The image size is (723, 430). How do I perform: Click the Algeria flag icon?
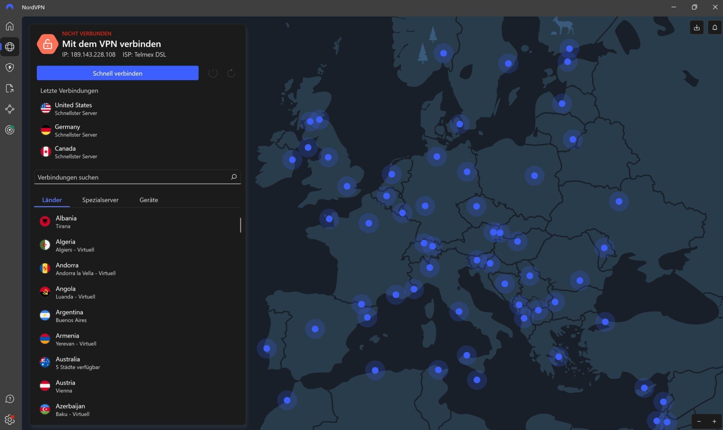click(45, 245)
